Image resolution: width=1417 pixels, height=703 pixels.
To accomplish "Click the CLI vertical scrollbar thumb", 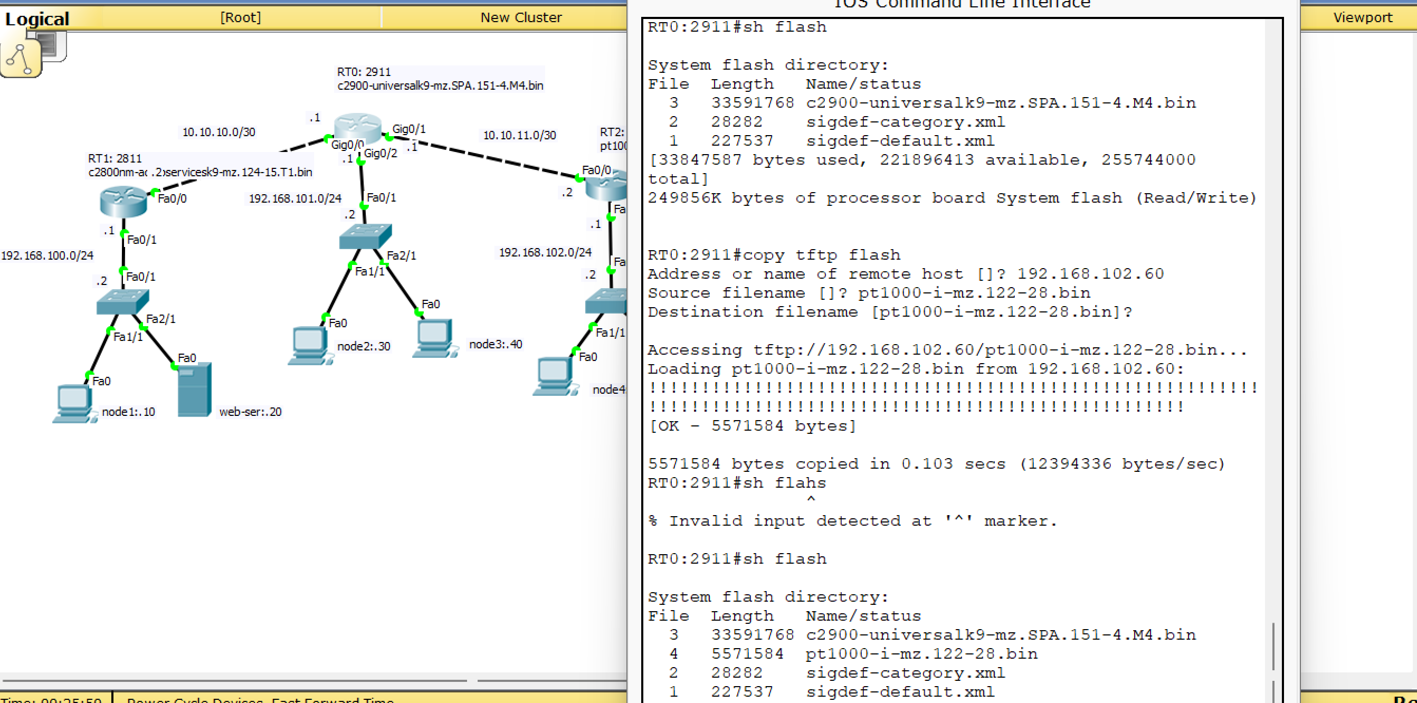I will click(x=1273, y=647).
